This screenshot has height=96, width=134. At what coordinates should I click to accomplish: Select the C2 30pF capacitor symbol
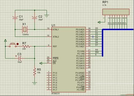click(x=35, y=17)
